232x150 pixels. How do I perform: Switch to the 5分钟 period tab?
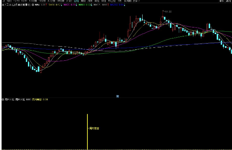pos(24,1)
